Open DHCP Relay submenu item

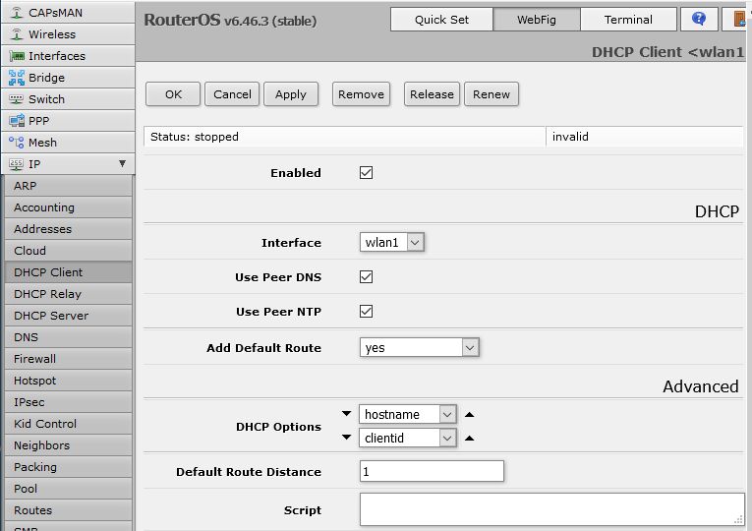point(69,294)
